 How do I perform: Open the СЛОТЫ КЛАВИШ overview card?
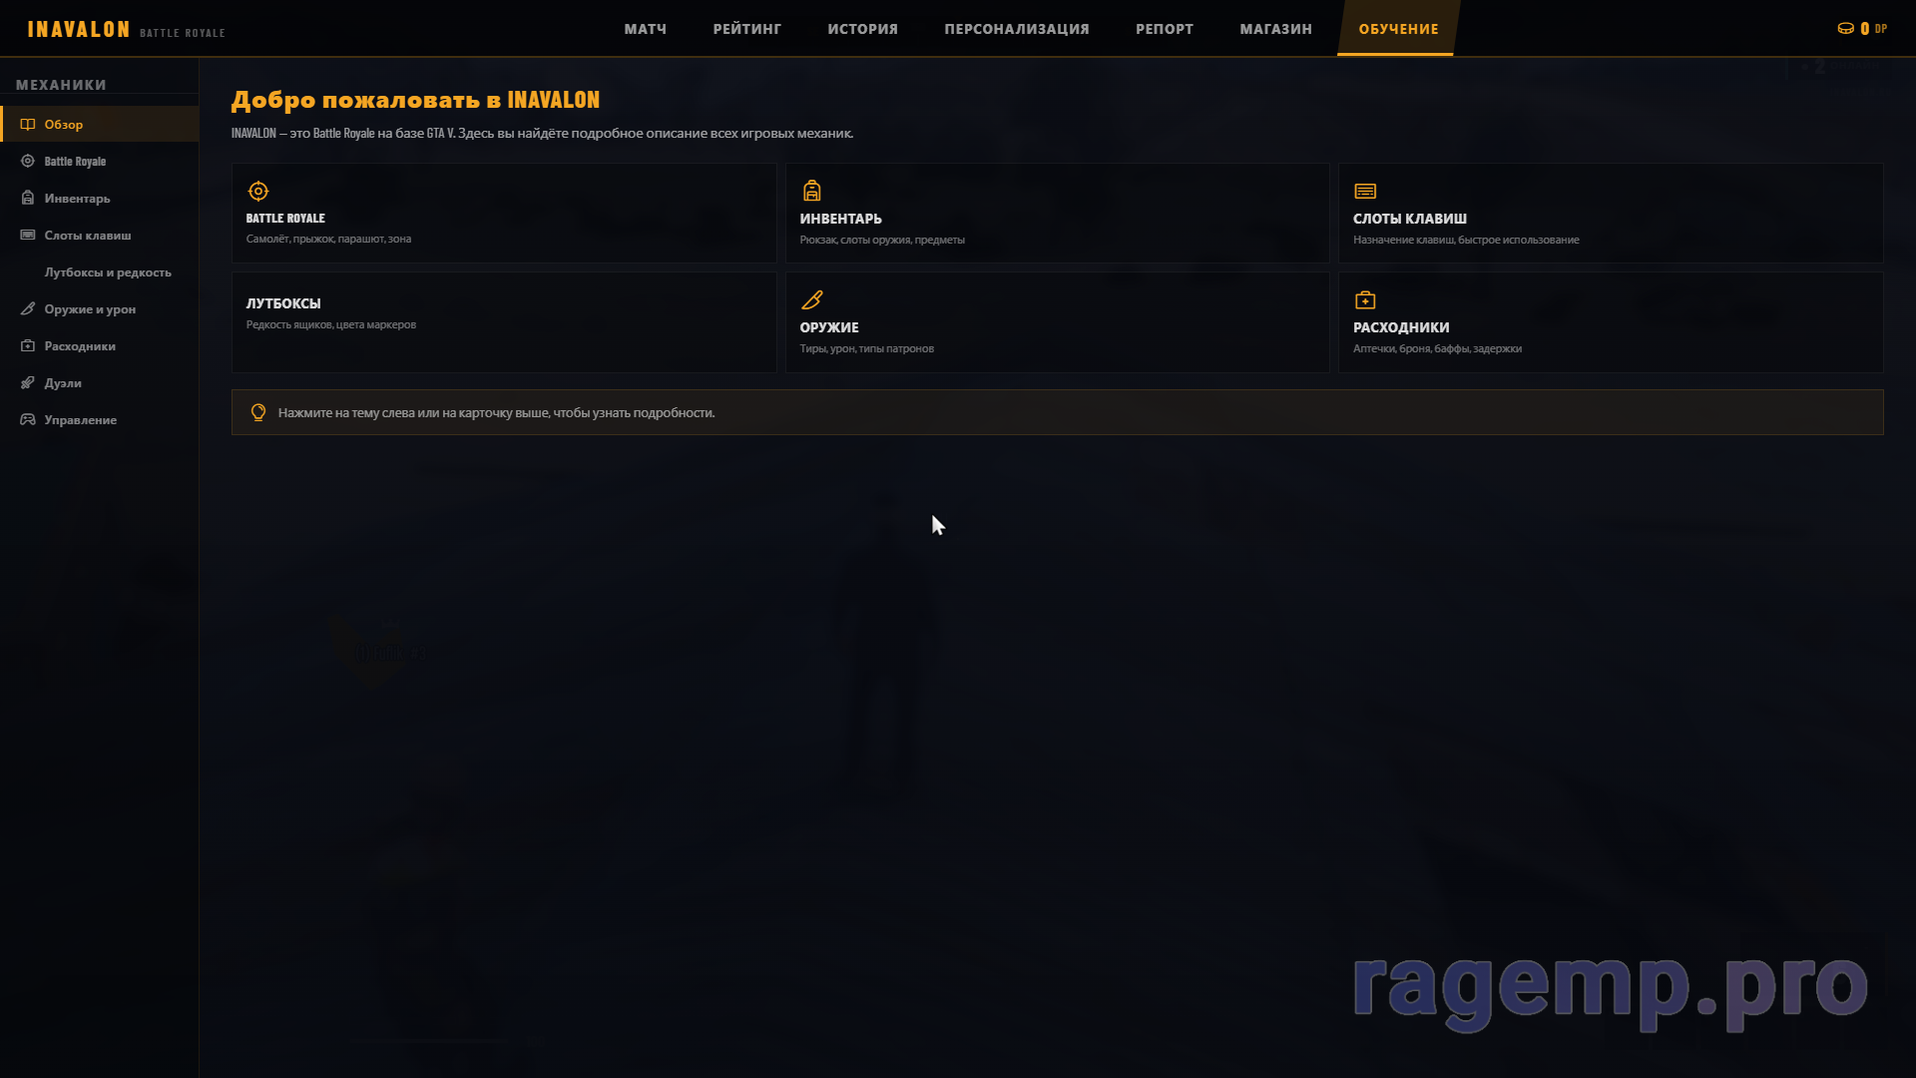[x=1610, y=213]
